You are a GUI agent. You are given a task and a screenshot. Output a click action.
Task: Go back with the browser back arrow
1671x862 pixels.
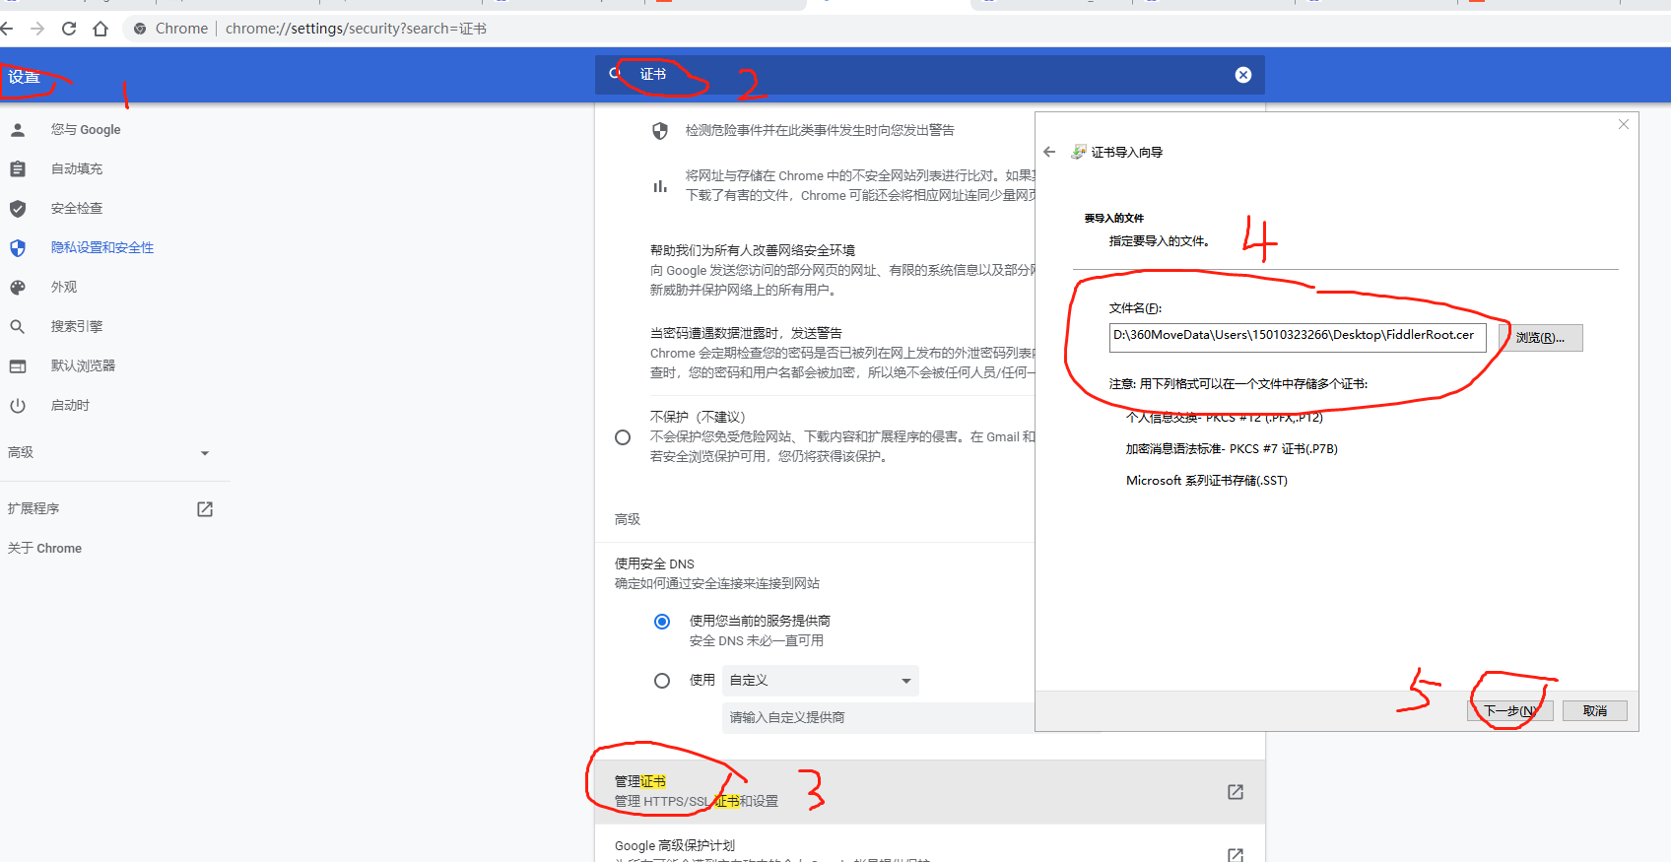[x=7, y=29]
